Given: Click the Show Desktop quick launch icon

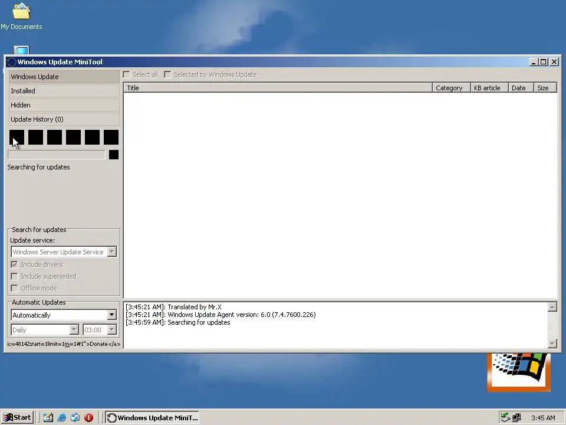Looking at the screenshot, I should point(48,417).
